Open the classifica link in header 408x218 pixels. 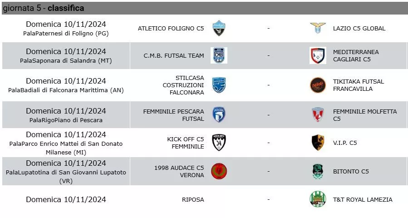[x=66, y=8]
